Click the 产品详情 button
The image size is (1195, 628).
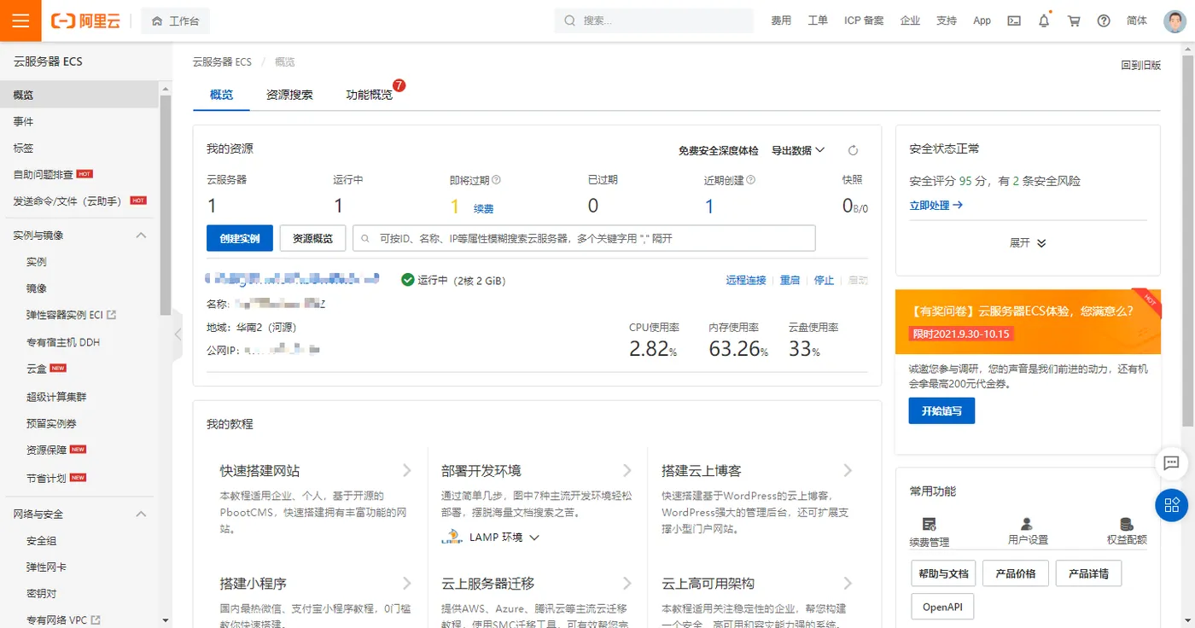[x=1088, y=573]
